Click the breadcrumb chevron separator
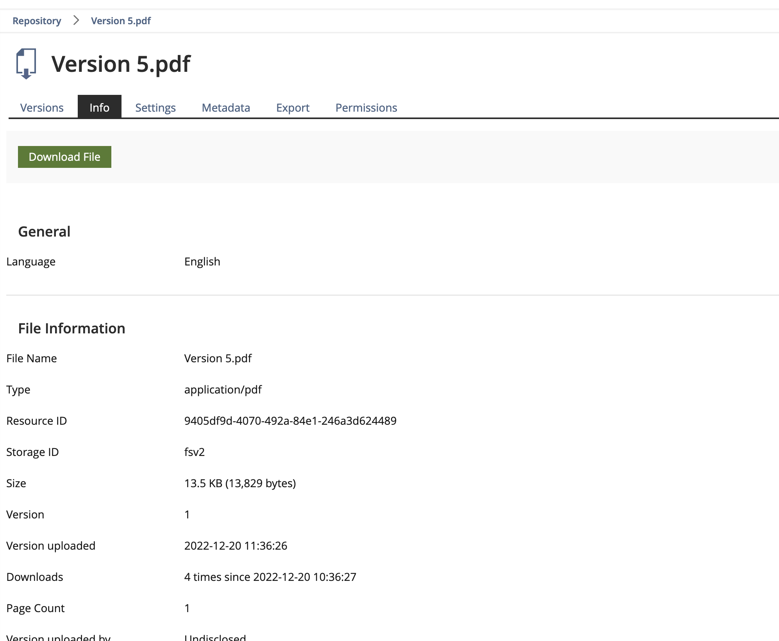This screenshot has height=641, width=779. click(76, 20)
